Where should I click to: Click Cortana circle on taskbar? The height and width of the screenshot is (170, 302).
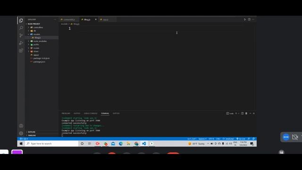[x=82, y=144]
